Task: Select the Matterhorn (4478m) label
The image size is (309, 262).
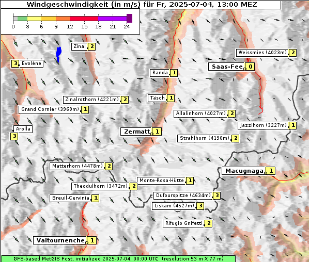Action: click(x=78, y=166)
